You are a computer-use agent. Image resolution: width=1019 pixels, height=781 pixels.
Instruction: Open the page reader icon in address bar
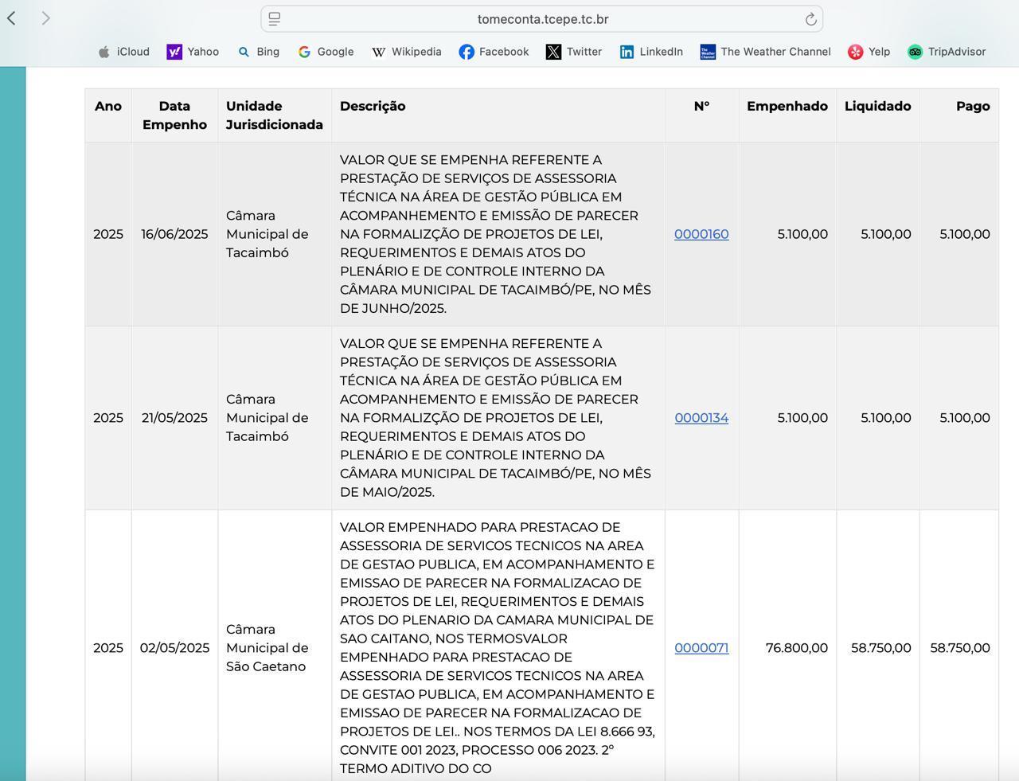coord(275,19)
